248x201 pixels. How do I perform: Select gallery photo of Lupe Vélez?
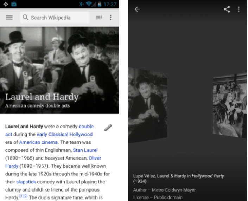pyautogui.click(x=230, y=105)
